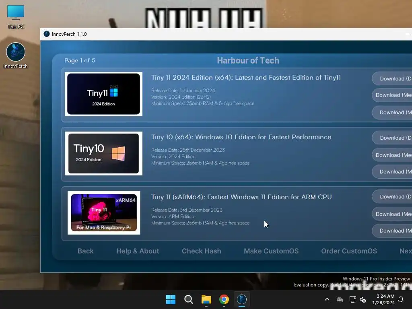Open the InnovPerch desktop shortcut
This screenshot has height=309, width=412.
pos(16,56)
